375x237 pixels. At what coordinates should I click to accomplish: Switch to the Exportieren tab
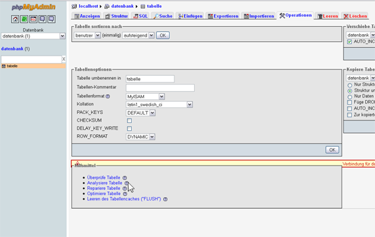pyautogui.click(x=223, y=16)
